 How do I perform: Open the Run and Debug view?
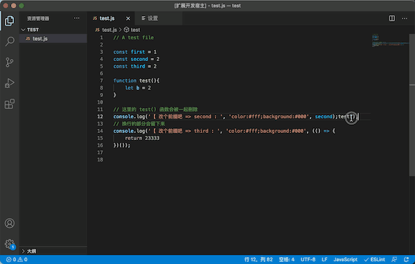10,83
